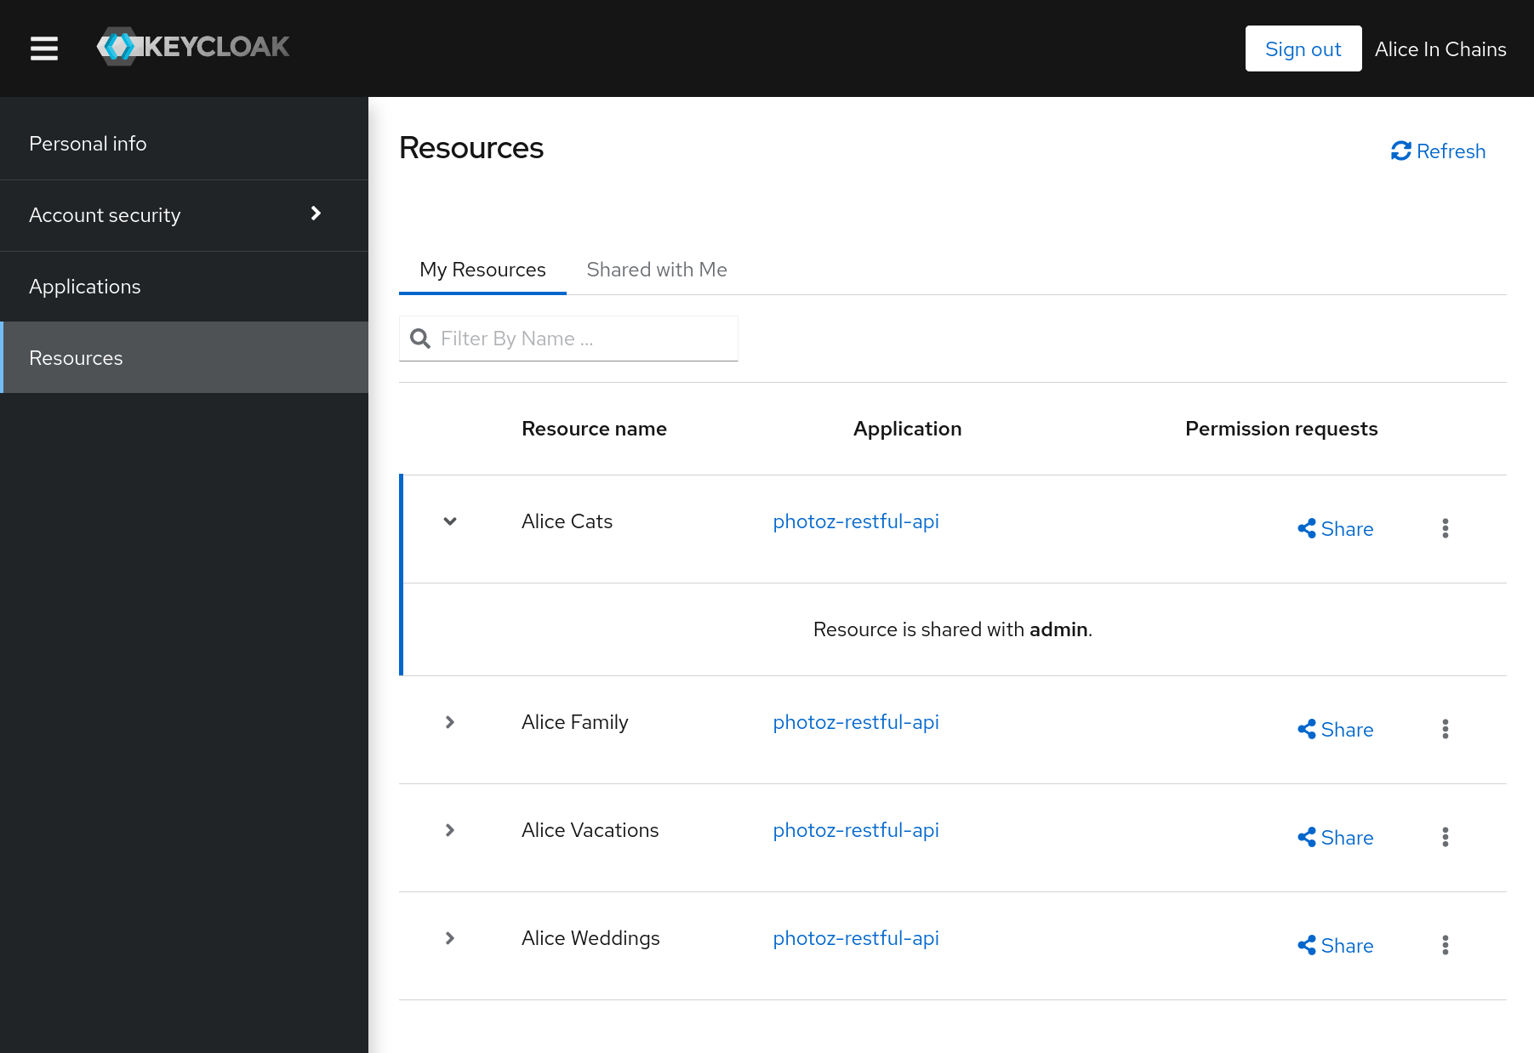Image resolution: width=1534 pixels, height=1053 pixels.
Task: Collapse the Alice Cats row
Action: 450,521
